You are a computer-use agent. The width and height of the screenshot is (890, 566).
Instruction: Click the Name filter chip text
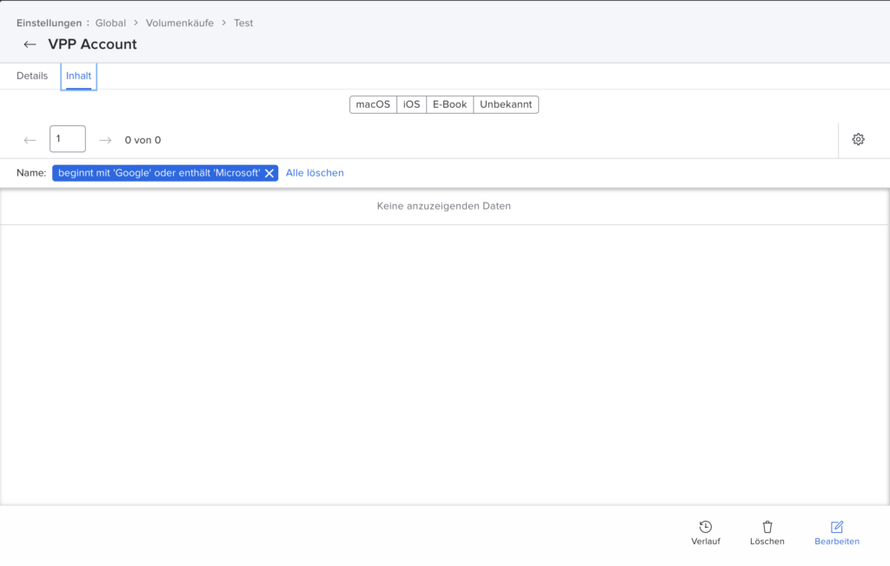[x=159, y=173]
